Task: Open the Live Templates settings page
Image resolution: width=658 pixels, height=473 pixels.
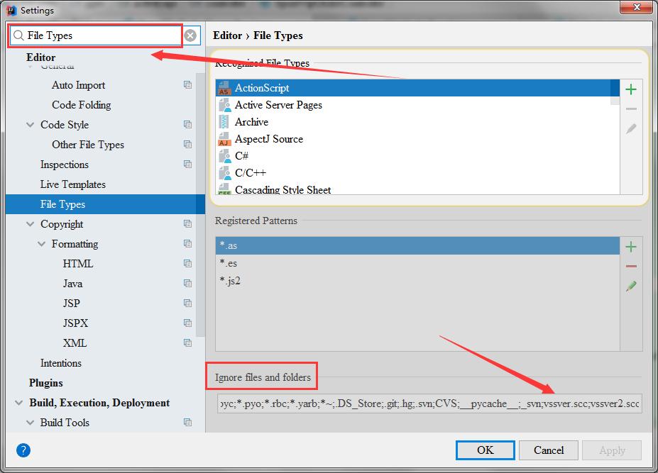Action: coord(72,184)
